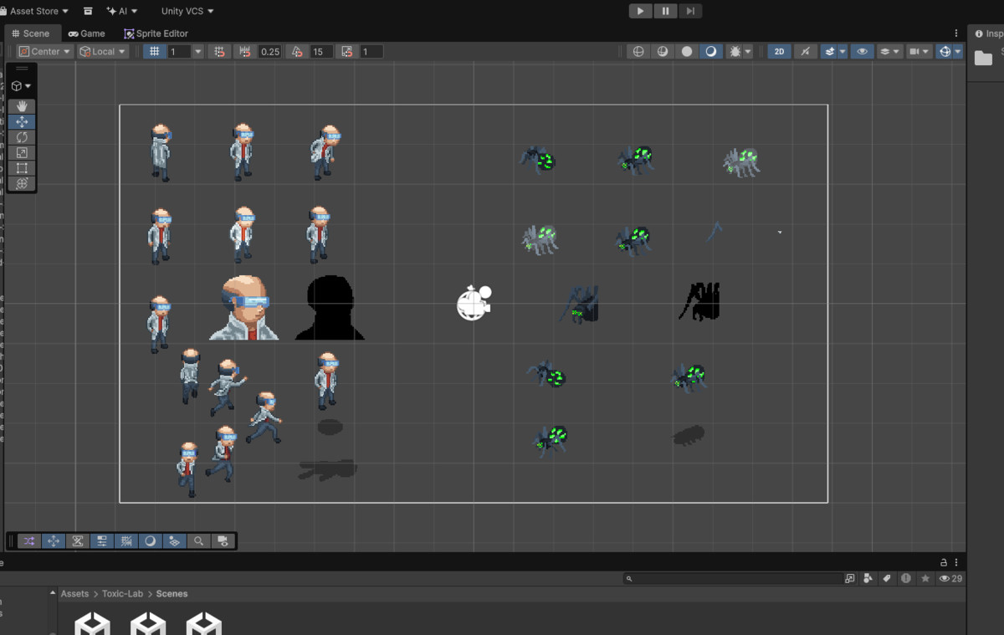
Task: Expand the debug draw mode dropdown arrow
Action: 747,51
